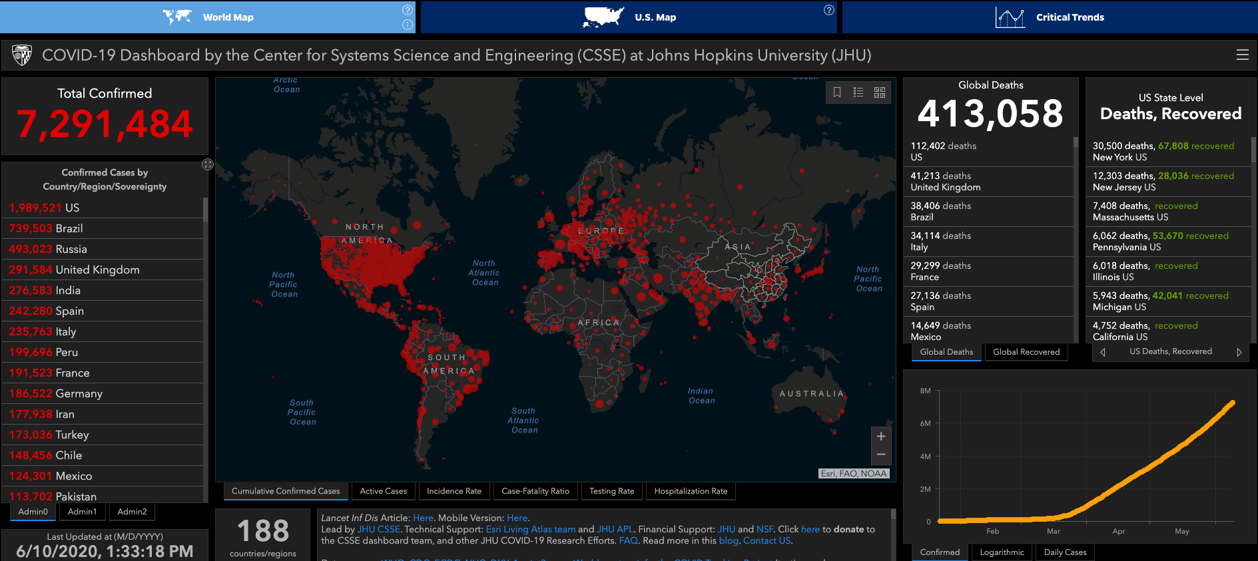Click the U.S. Map help icon
This screenshot has height=561, width=1258.
coord(828,10)
